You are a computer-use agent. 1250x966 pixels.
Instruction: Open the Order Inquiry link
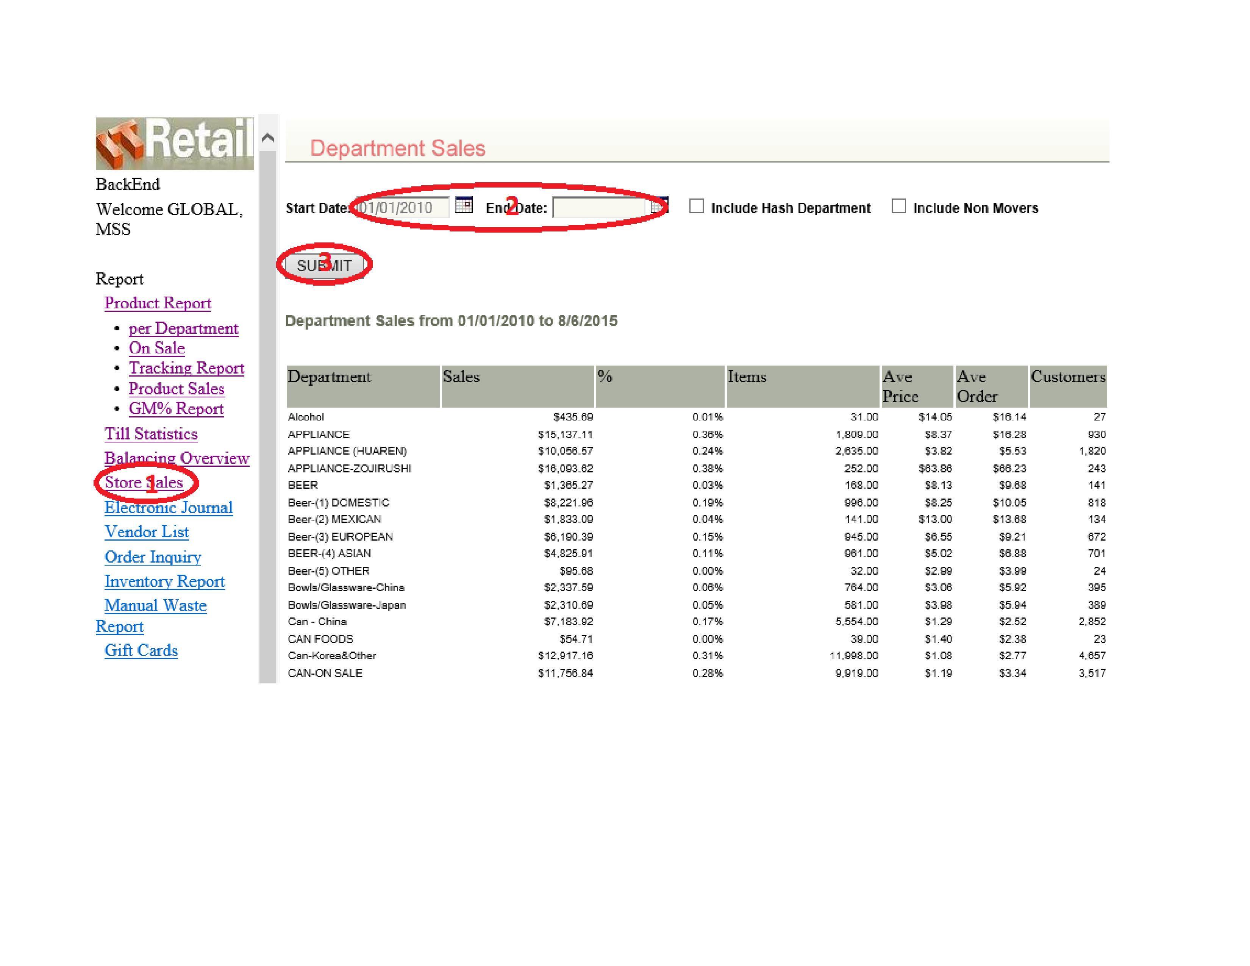(153, 557)
